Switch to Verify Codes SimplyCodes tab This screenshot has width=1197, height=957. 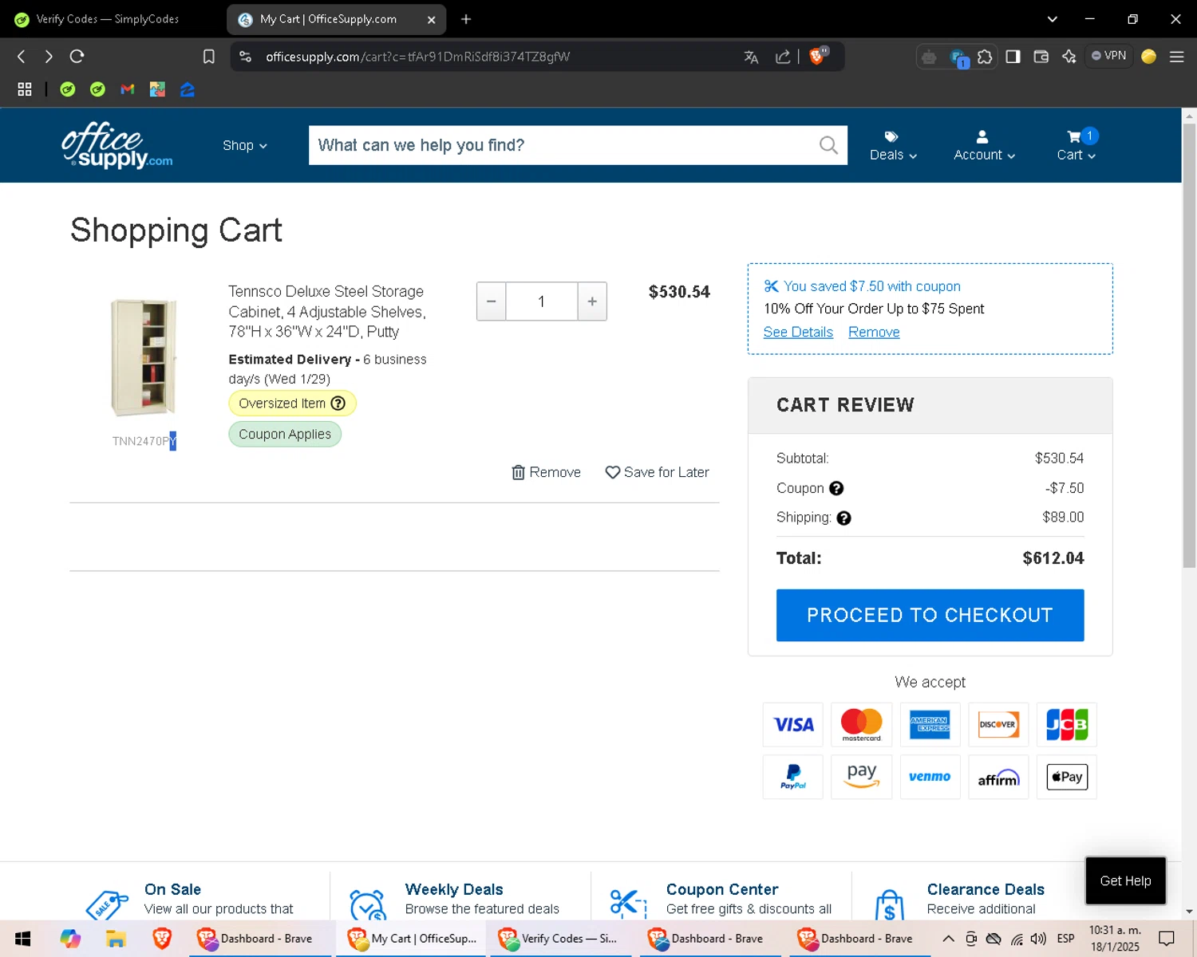(x=108, y=19)
